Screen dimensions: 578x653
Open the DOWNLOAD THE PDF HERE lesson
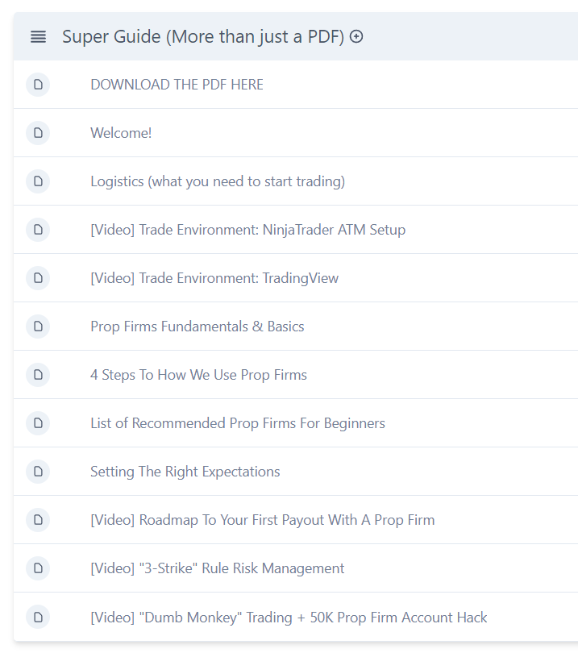[177, 85]
